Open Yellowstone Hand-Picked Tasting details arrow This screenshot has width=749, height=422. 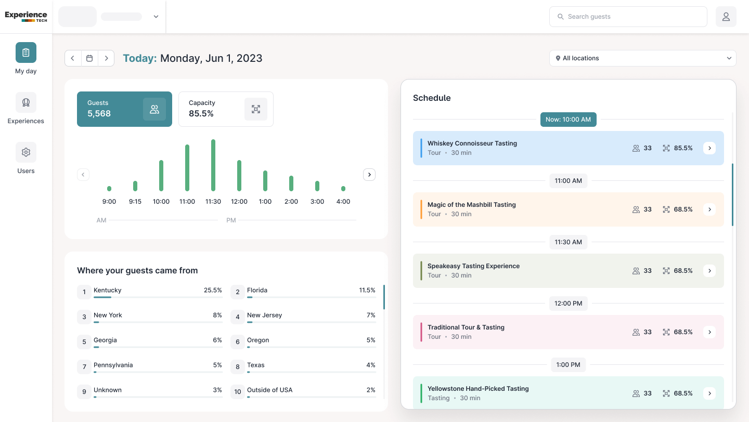tap(709, 393)
